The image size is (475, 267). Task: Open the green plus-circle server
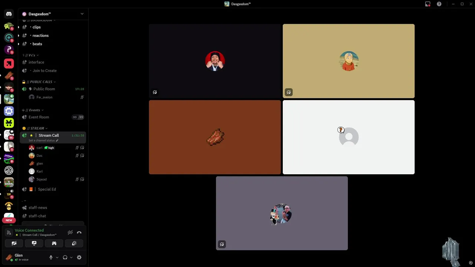click(x=9, y=38)
